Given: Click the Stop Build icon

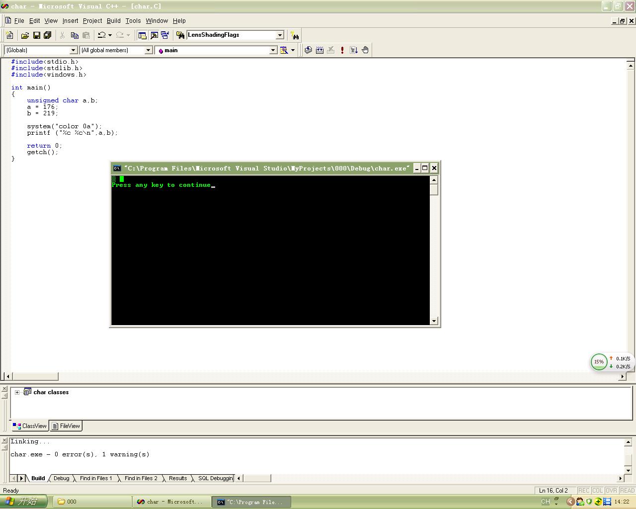Looking at the screenshot, I should 331,50.
